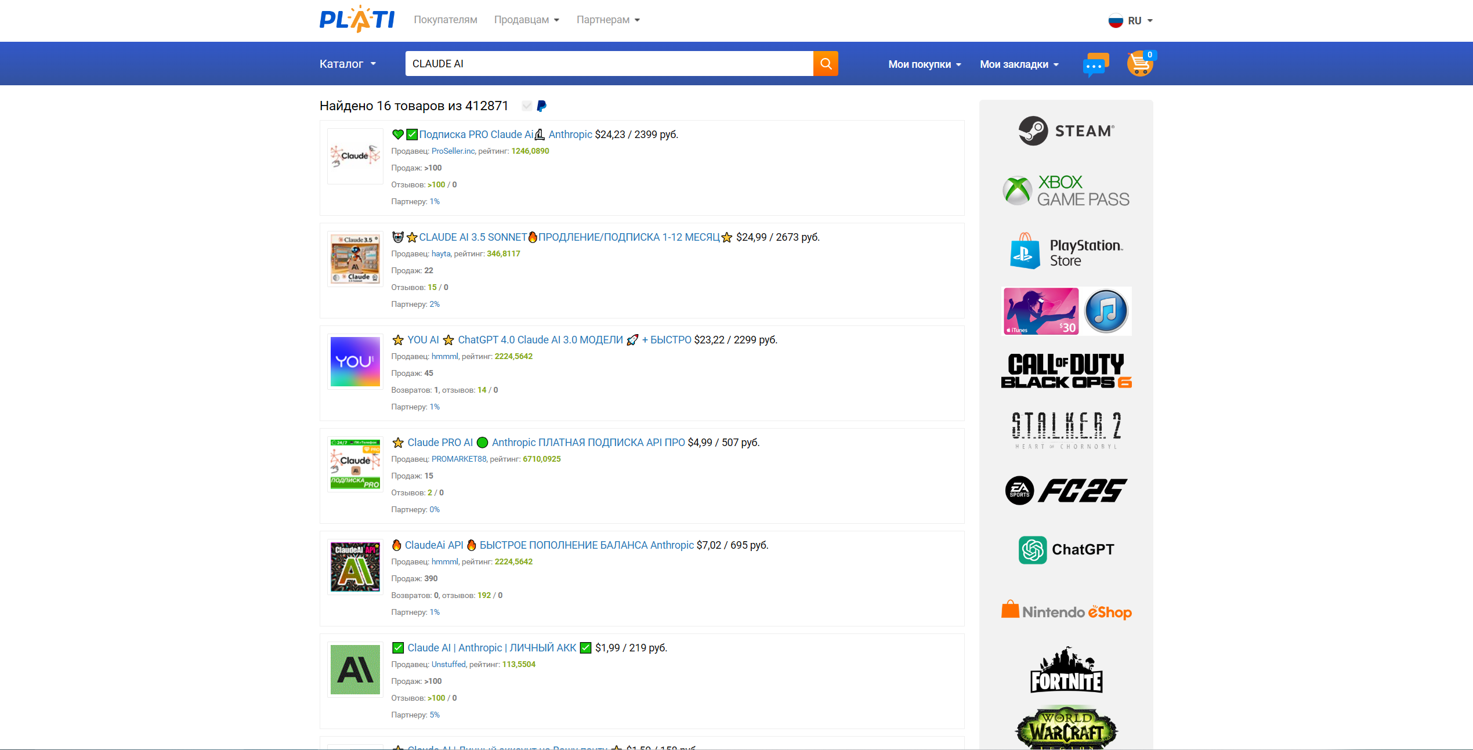Expand the Каталог dropdown
1473x750 pixels.
click(x=348, y=64)
